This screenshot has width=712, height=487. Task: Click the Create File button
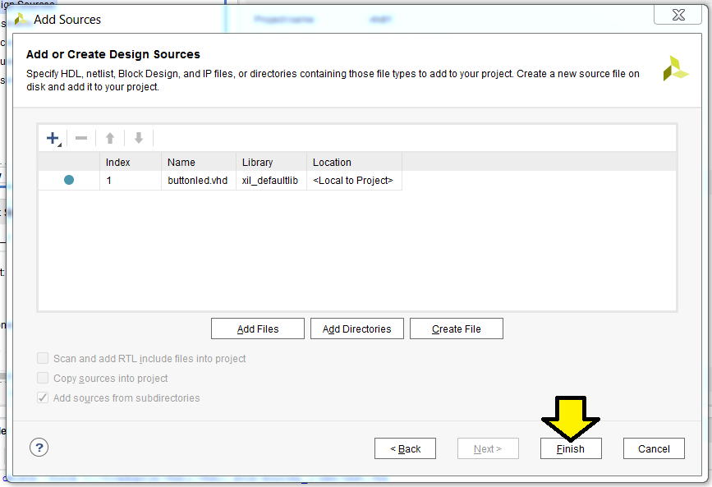[x=457, y=328]
